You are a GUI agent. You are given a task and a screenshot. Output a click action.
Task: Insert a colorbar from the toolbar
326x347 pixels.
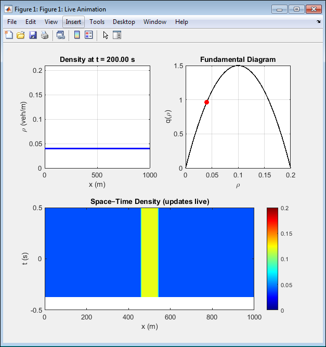pyautogui.click(x=77, y=35)
